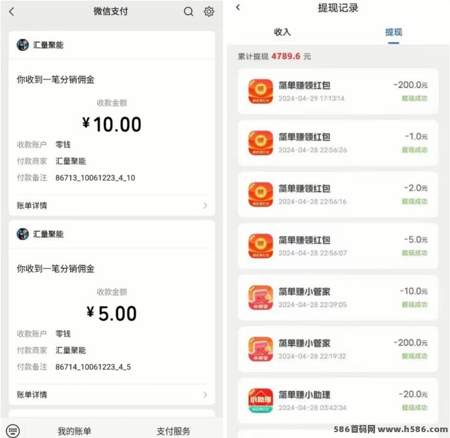Tap 简单赚领红包 icon for -1.0元 record
The height and width of the screenshot is (438, 450).
(x=261, y=143)
